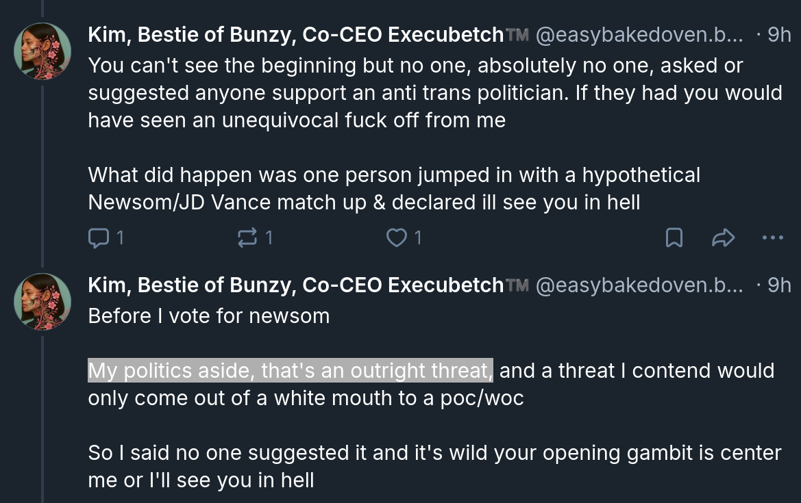Open the @easybakedoven handle on the second post

(638, 285)
